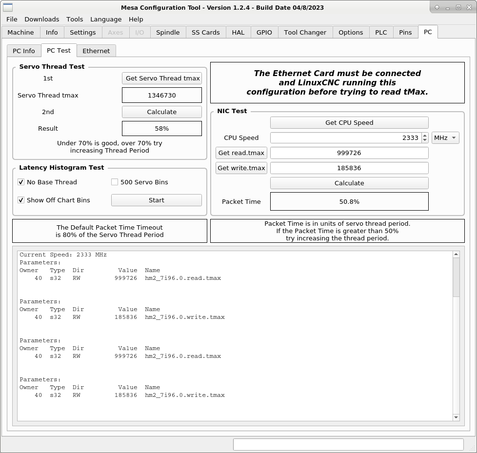Open the Ethernet sub-tab

[96, 51]
